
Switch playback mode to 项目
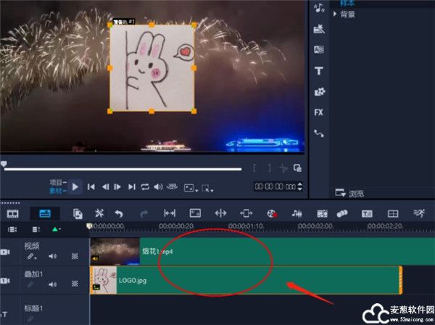pos(57,181)
